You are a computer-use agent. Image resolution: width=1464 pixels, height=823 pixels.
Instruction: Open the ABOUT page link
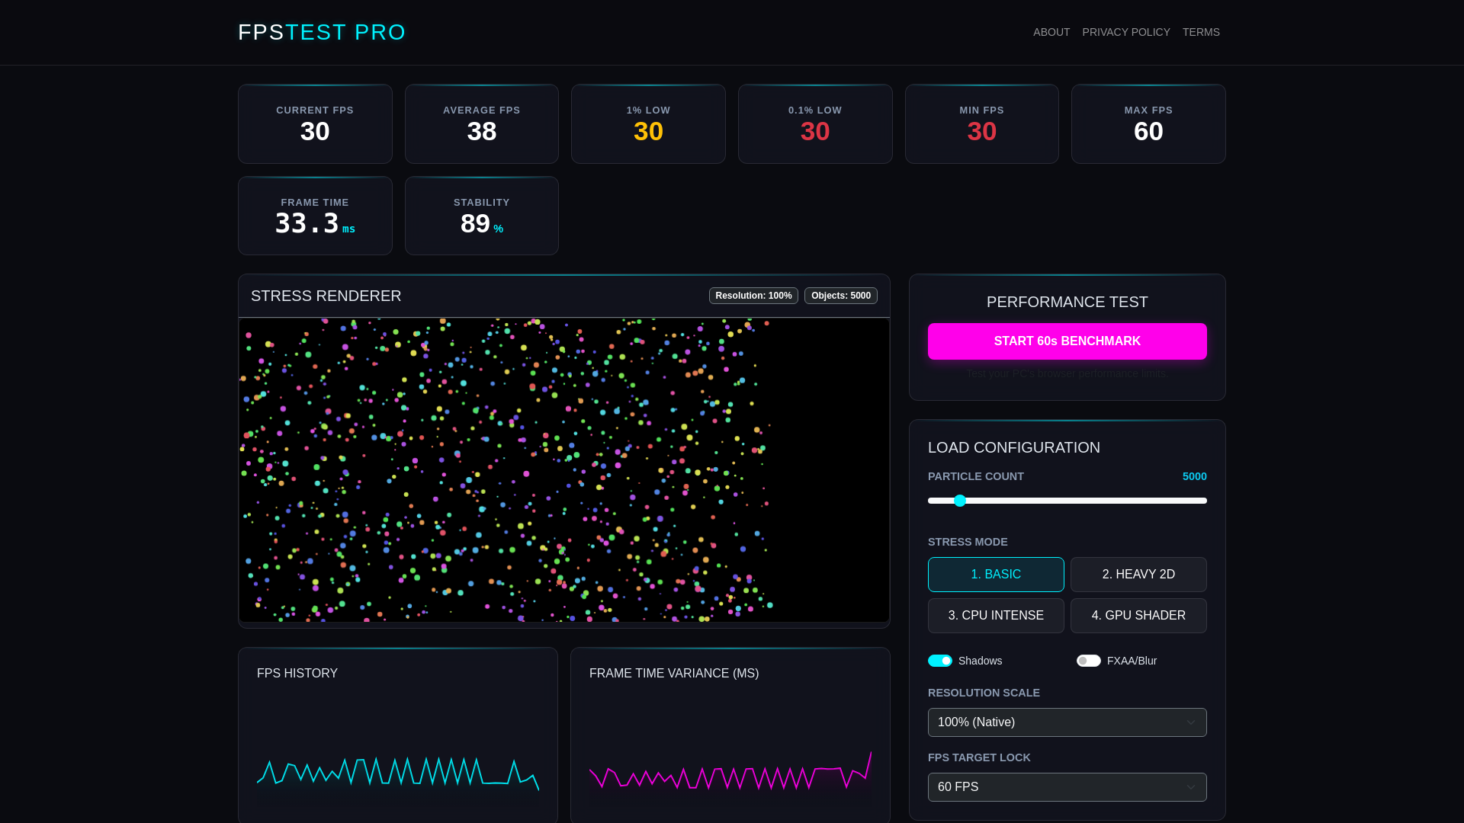coord(1051,32)
